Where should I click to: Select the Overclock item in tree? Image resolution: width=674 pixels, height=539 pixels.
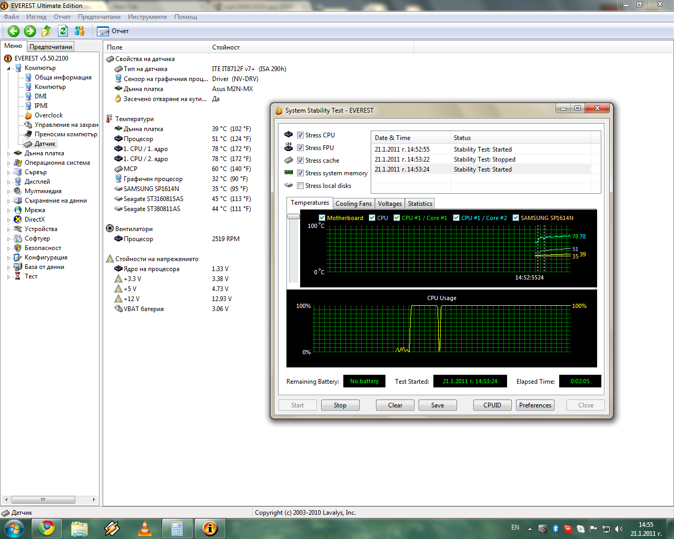click(x=48, y=115)
